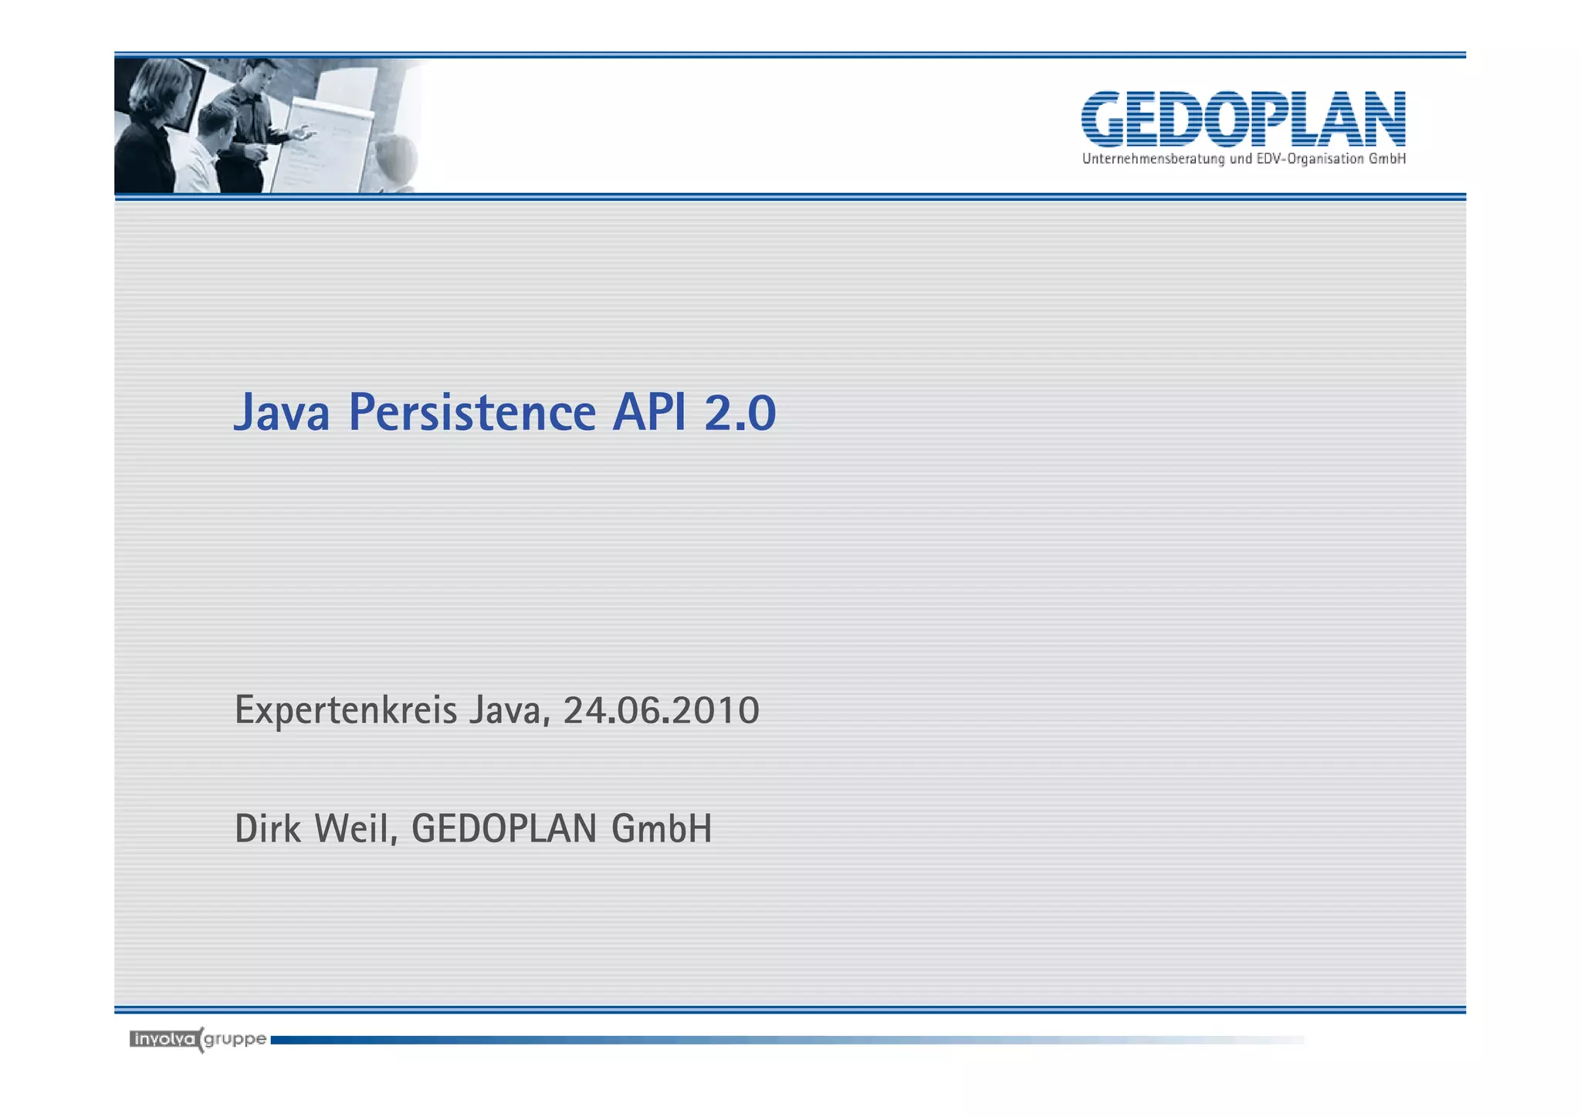Click the word "API" in the title
The height and width of the screenshot is (1117, 1581).
click(648, 412)
